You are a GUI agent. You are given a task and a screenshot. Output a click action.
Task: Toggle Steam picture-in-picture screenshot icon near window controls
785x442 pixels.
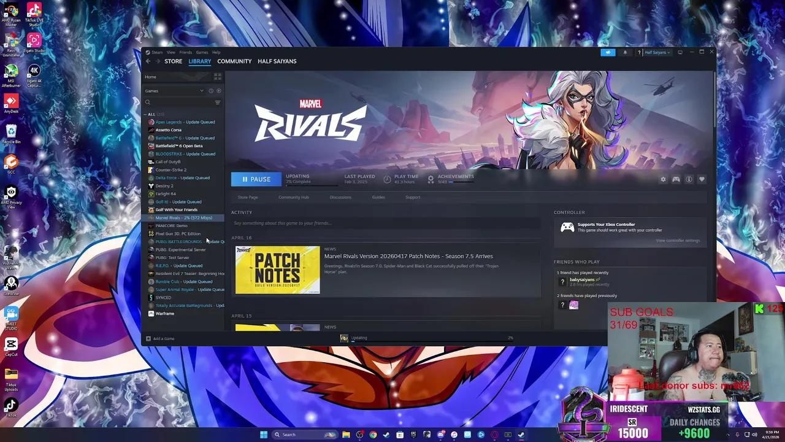click(680, 52)
